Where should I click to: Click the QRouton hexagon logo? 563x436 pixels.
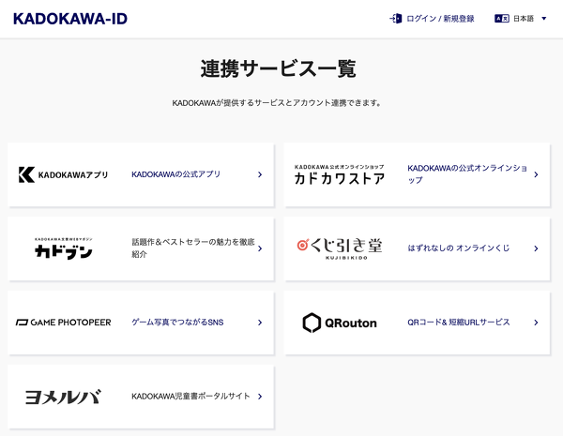[312, 323]
